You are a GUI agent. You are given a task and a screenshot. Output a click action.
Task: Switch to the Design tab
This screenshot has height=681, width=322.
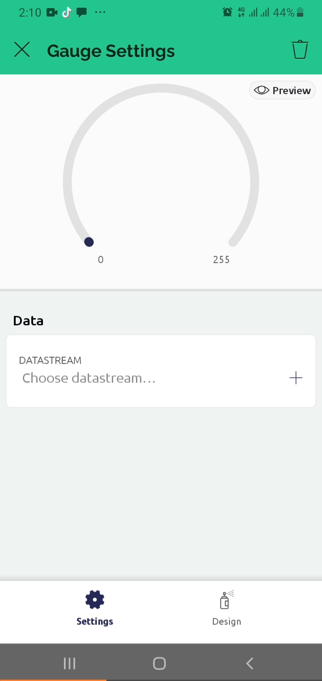tap(226, 609)
